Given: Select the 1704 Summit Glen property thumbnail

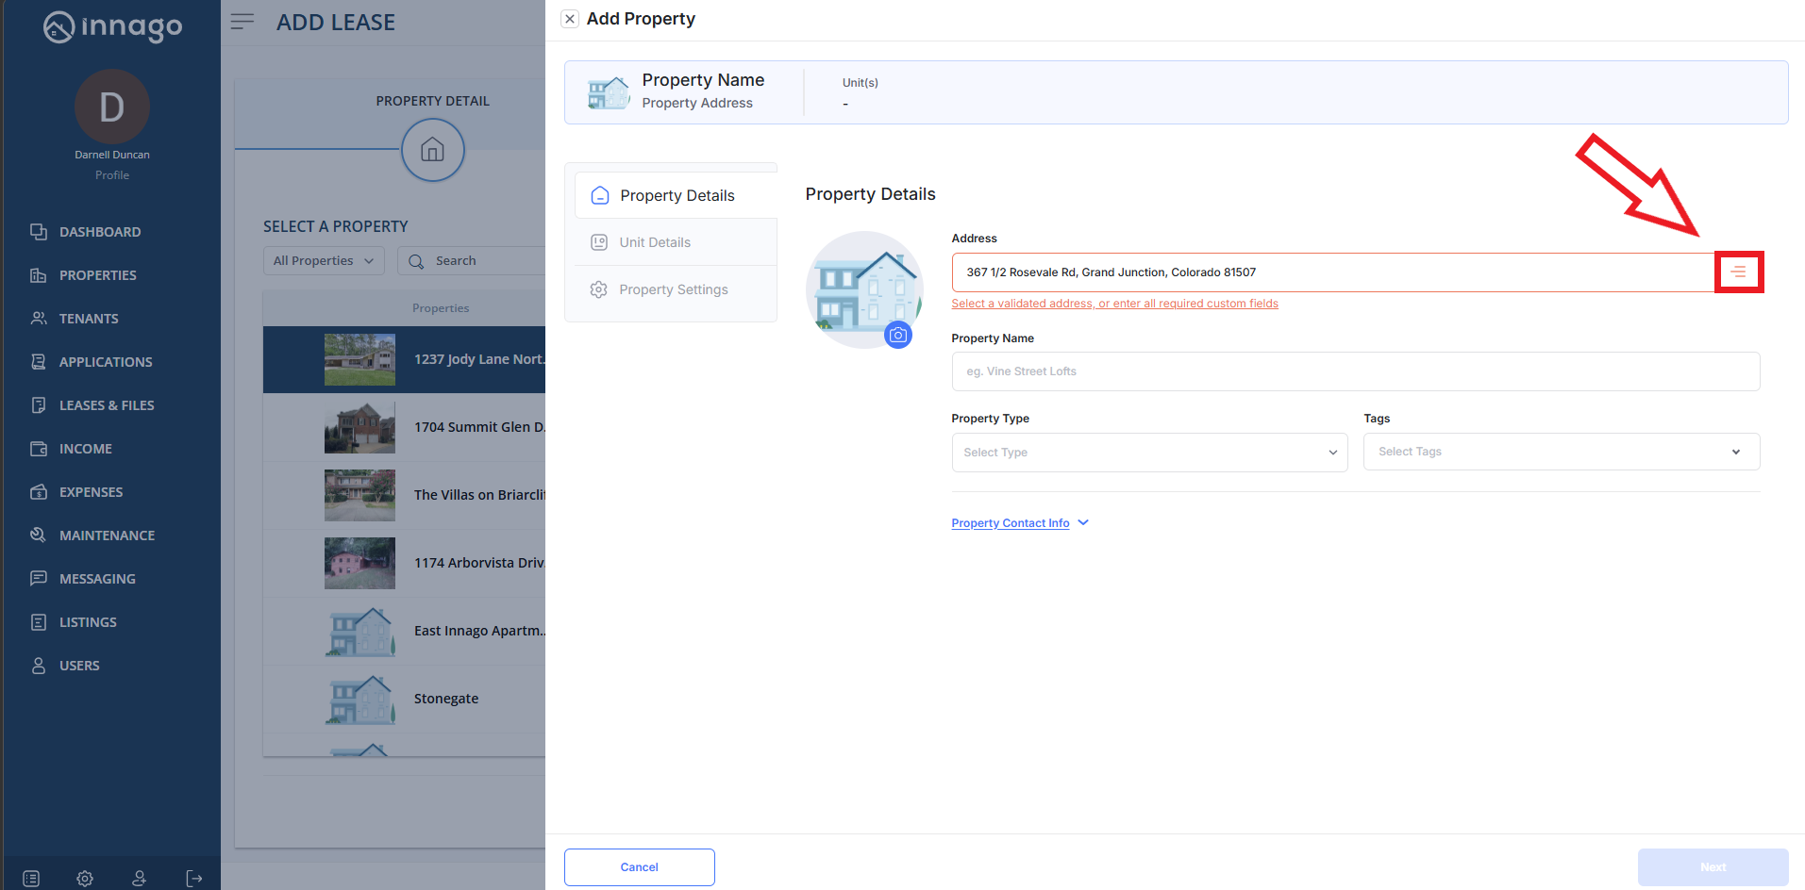Looking at the screenshot, I should pyautogui.click(x=359, y=428).
